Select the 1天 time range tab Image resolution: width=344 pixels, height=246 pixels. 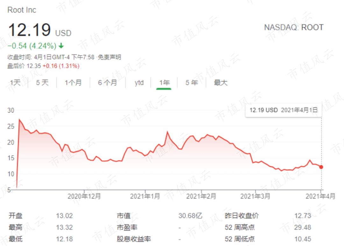click(x=15, y=83)
